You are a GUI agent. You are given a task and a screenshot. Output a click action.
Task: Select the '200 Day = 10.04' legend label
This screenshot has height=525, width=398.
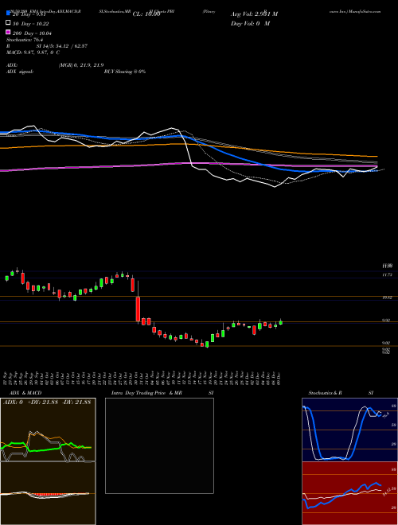point(32,33)
